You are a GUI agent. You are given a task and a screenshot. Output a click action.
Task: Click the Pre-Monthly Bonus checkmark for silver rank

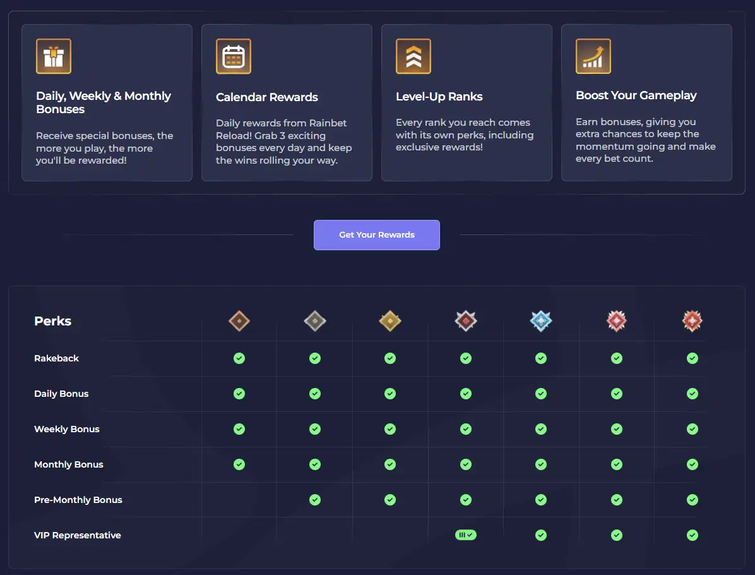pyautogui.click(x=314, y=500)
